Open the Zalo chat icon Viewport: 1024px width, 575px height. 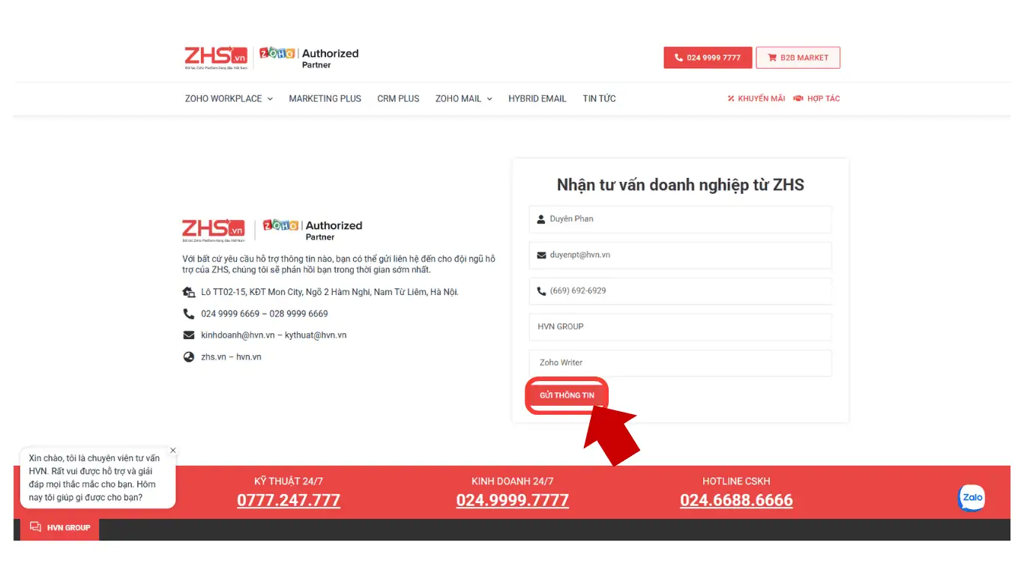[972, 497]
